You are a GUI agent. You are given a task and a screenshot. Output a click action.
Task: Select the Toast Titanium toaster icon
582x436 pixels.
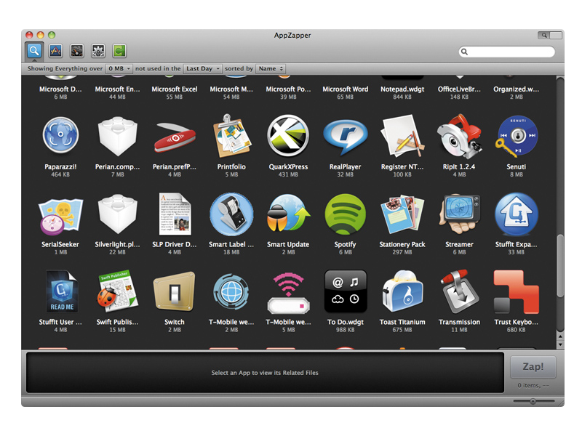click(402, 291)
